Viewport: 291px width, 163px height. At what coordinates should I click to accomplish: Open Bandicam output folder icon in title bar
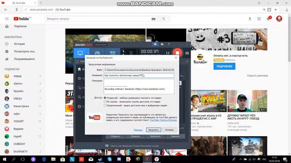(162, 44)
